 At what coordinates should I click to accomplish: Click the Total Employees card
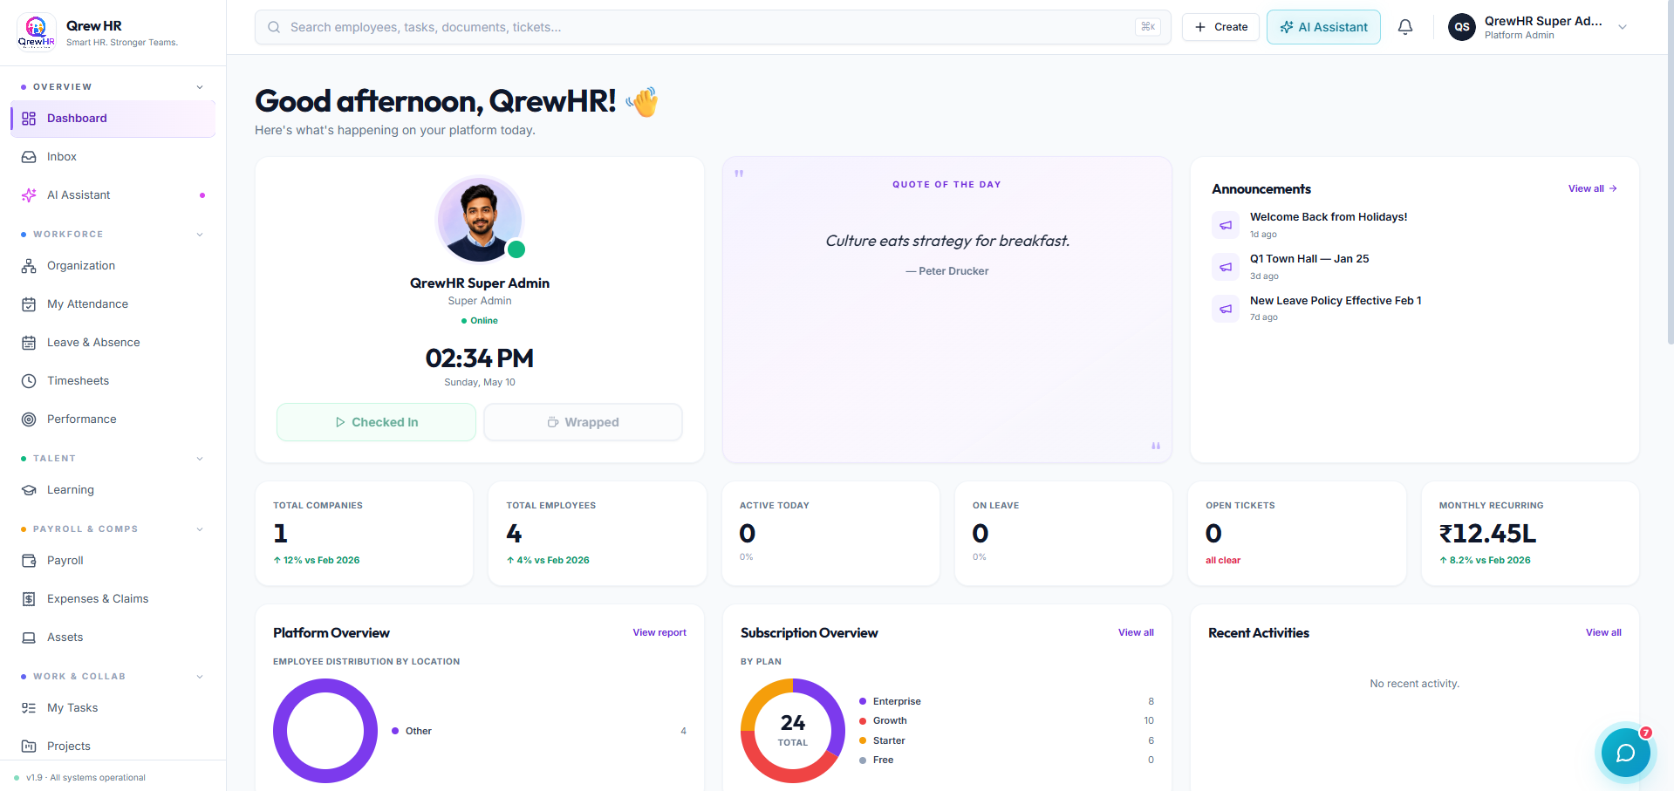click(x=597, y=534)
